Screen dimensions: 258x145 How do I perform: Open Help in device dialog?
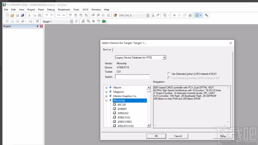tap(223, 136)
